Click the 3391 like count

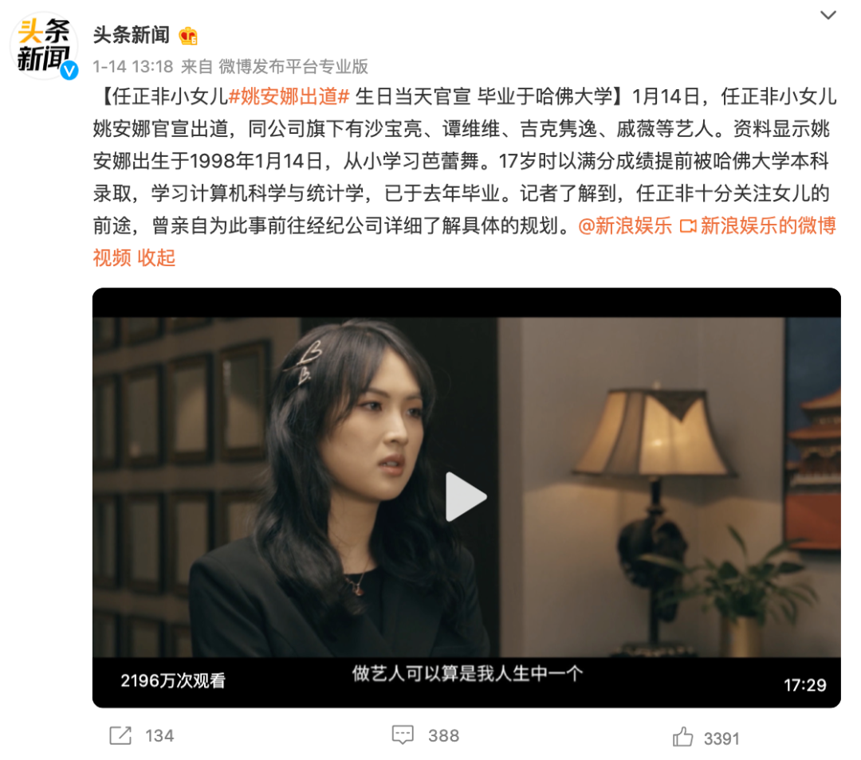pyautogui.click(x=721, y=738)
